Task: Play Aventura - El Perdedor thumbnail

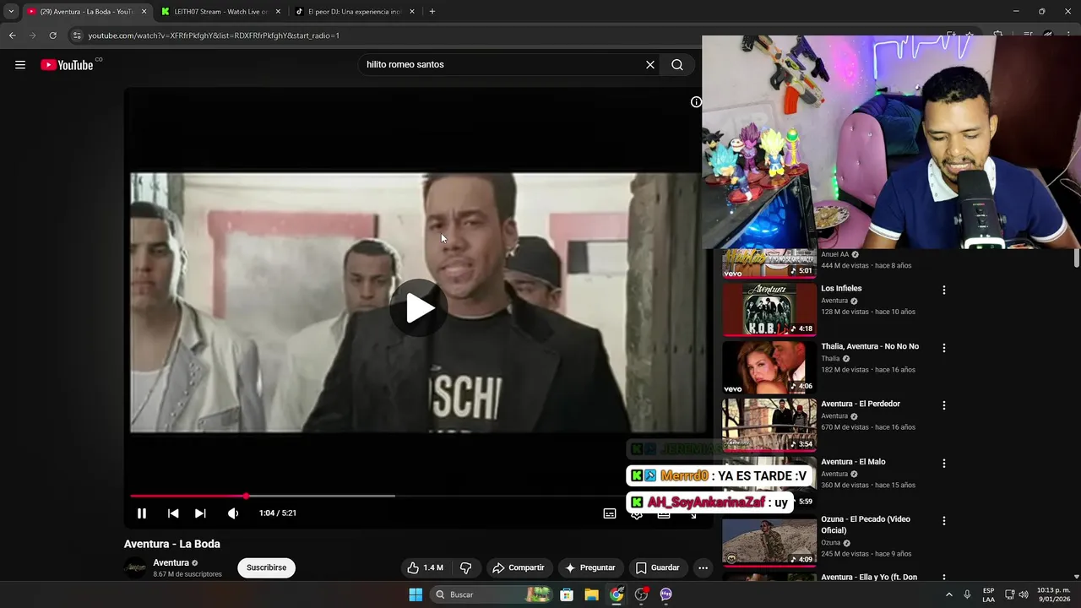Action: tap(769, 425)
